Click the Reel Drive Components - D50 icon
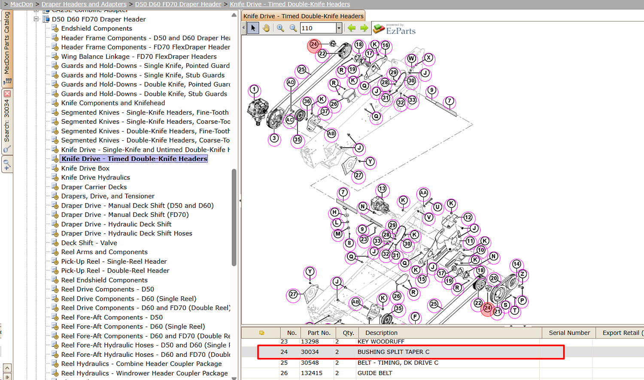 [x=55, y=289]
